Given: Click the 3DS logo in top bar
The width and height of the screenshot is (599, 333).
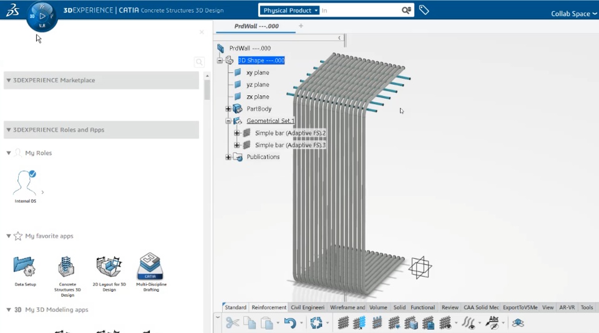Looking at the screenshot, I should click(x=12, y=11).
